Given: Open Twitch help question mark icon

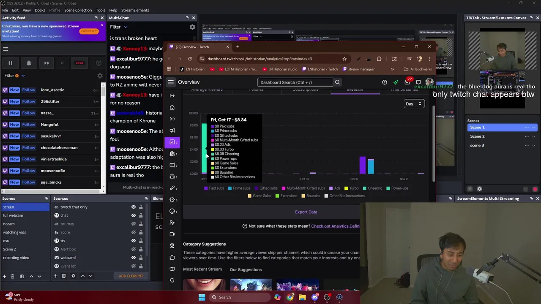Looking at the screenshot, I should 385,82.
